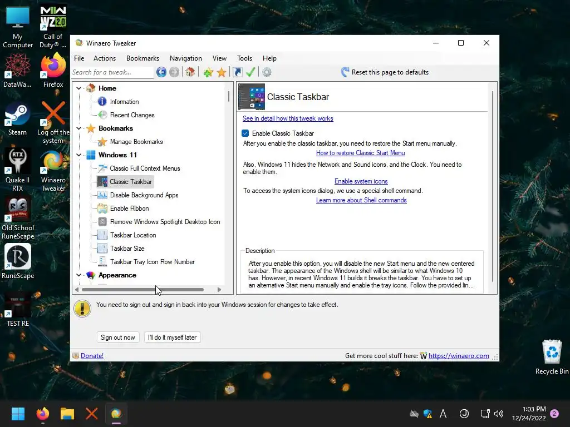
Task: Click the green checkmark toolbar icon
Action: click(250, 72)
